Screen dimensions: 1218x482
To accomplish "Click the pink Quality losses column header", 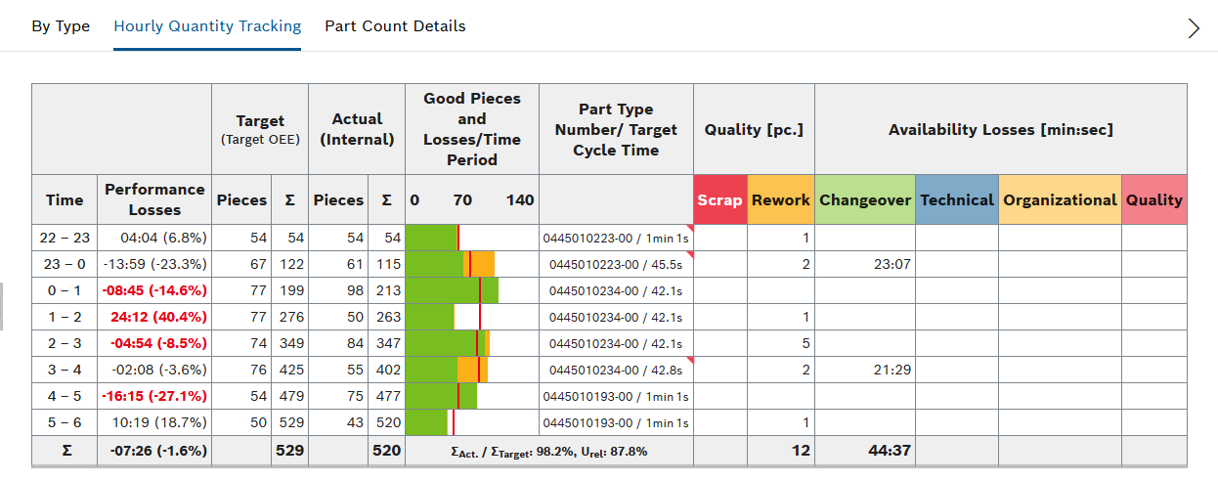I will [1153, 199].
